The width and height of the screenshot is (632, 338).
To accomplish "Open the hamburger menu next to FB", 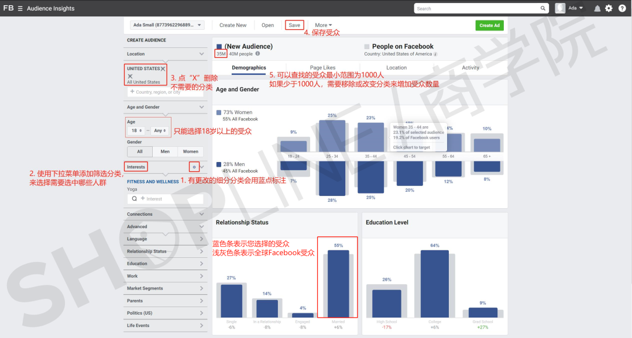I will pos(20,8).
